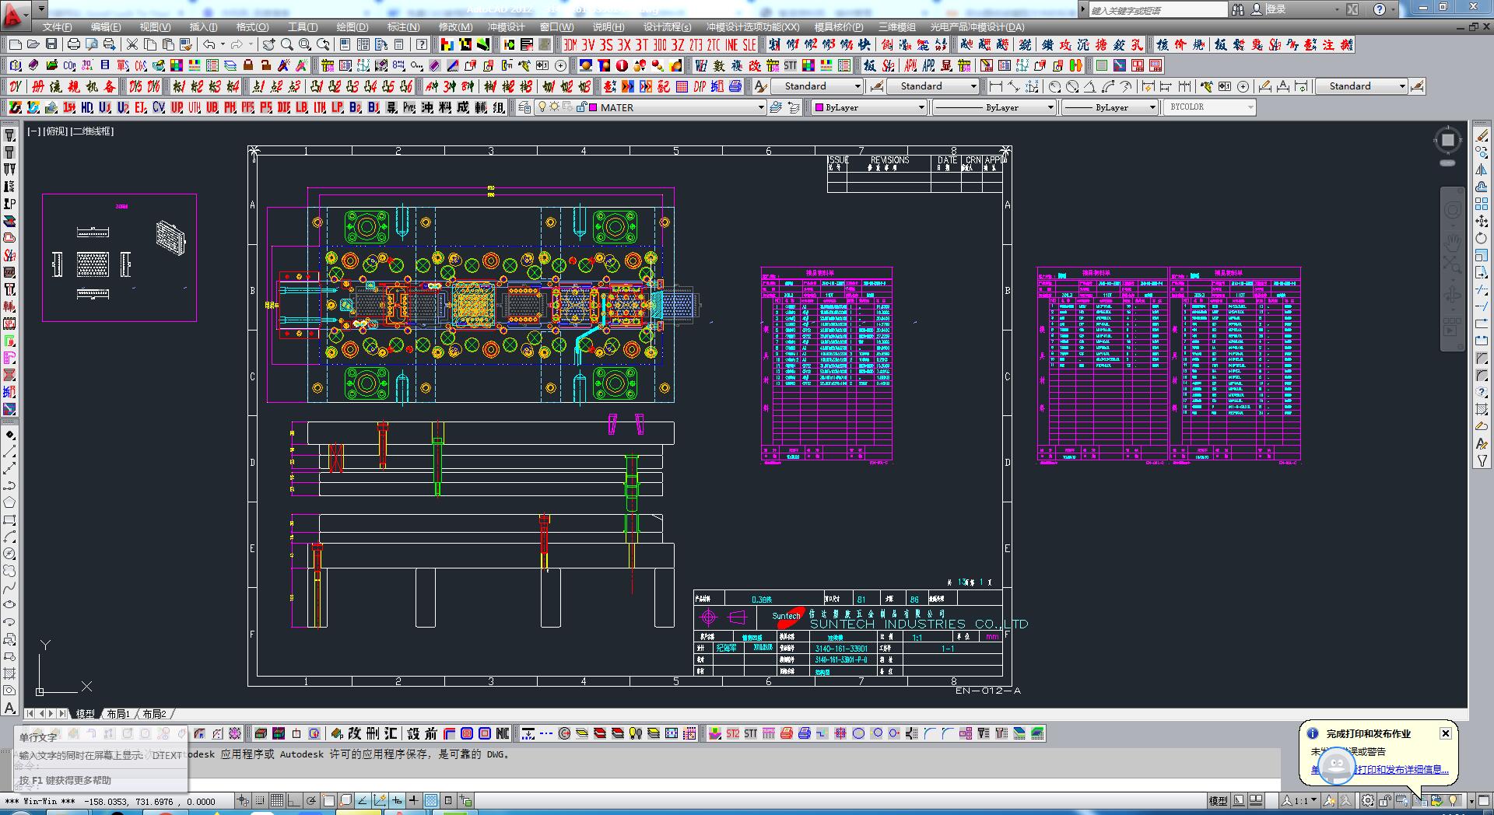Viewport: 1494px width, 815px height.
Task: Switch to the 布局1 layout tab
Action: click(x=118, y=713)
